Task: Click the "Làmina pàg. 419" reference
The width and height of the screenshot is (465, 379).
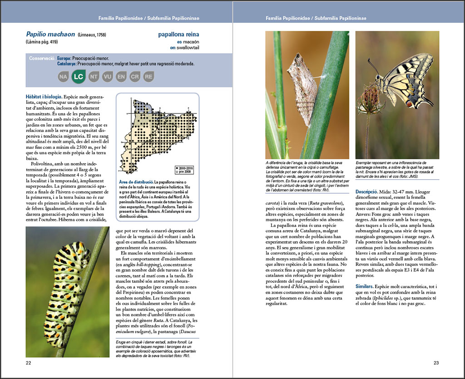Action: pyautogui.click(x=44, y=42)
